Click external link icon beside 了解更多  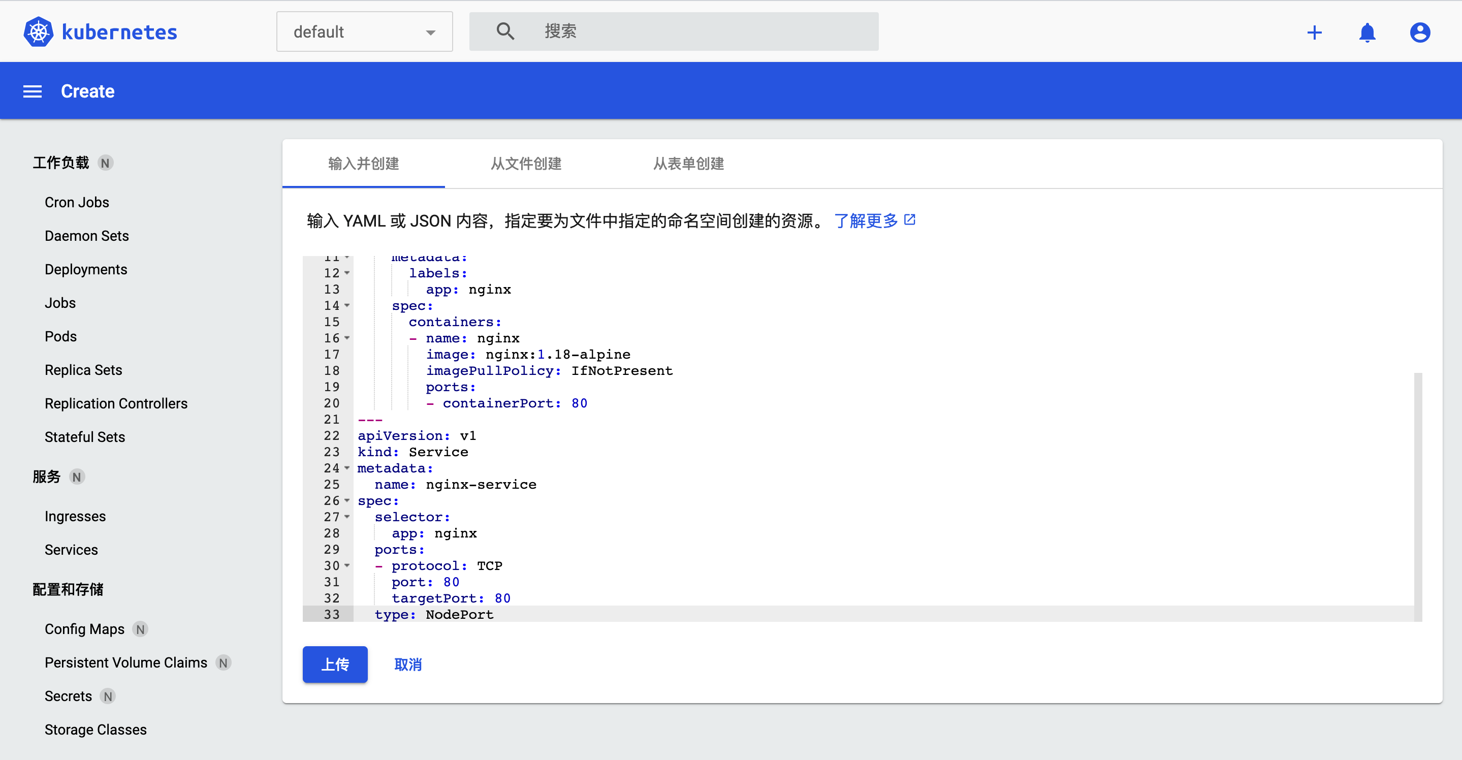[x=910, y=219]
